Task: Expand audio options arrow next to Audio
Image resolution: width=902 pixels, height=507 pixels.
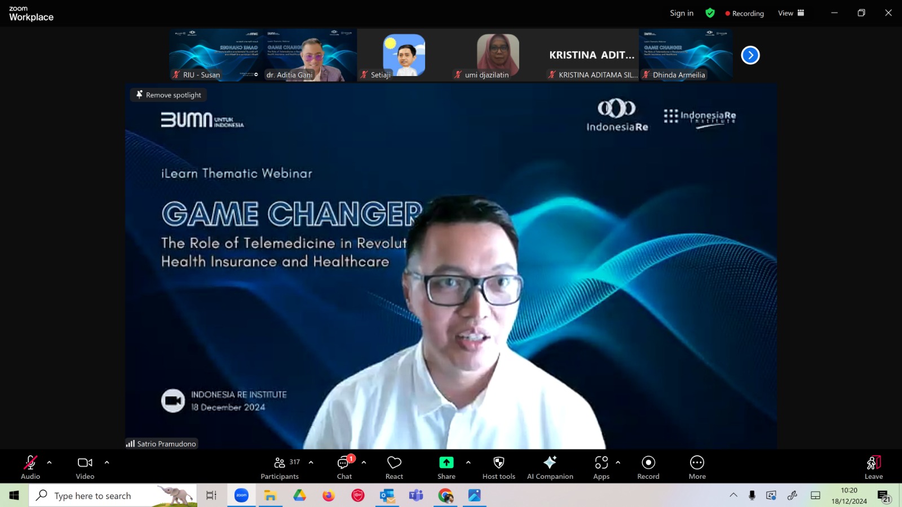Action: tap(50, 462)
